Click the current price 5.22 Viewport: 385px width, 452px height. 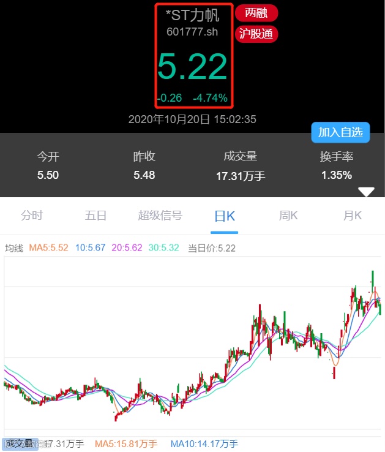click(192, 66)
